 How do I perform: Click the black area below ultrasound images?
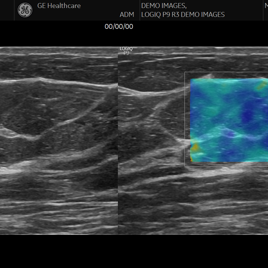click(134, 252)
